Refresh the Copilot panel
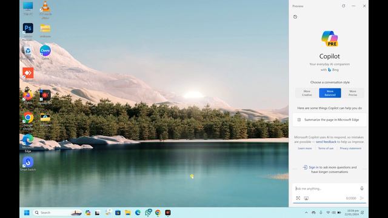 coord(344,6)
